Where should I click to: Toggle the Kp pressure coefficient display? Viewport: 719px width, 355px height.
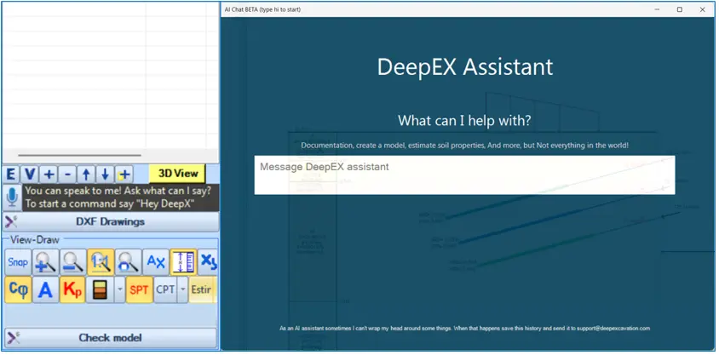(72, 290)
